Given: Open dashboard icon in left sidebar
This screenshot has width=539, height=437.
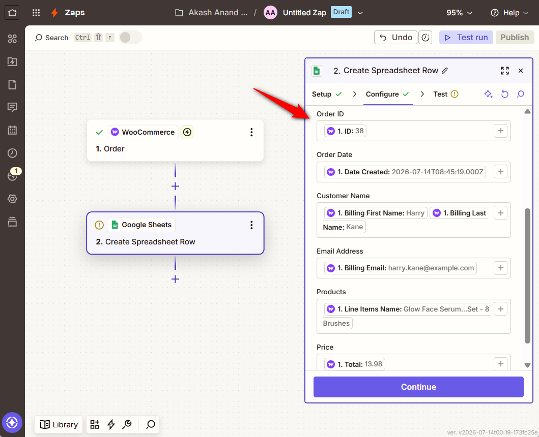Looking at the screenshot, I should point(12,39).
